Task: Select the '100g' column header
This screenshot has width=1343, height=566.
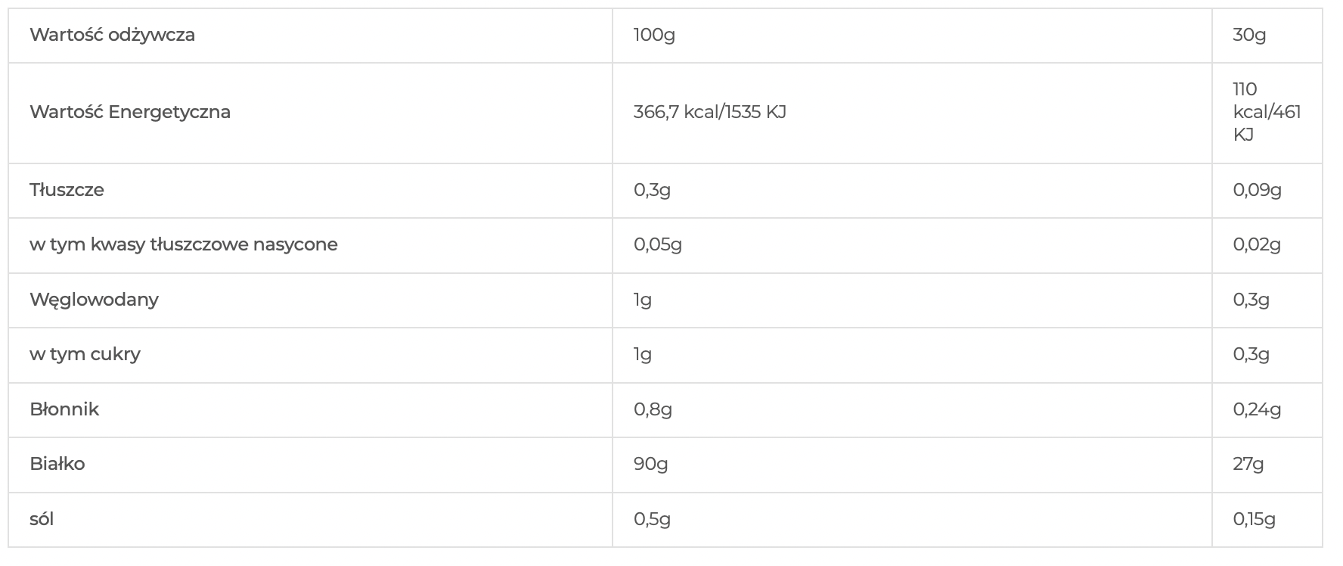Action: pos(654,35)
